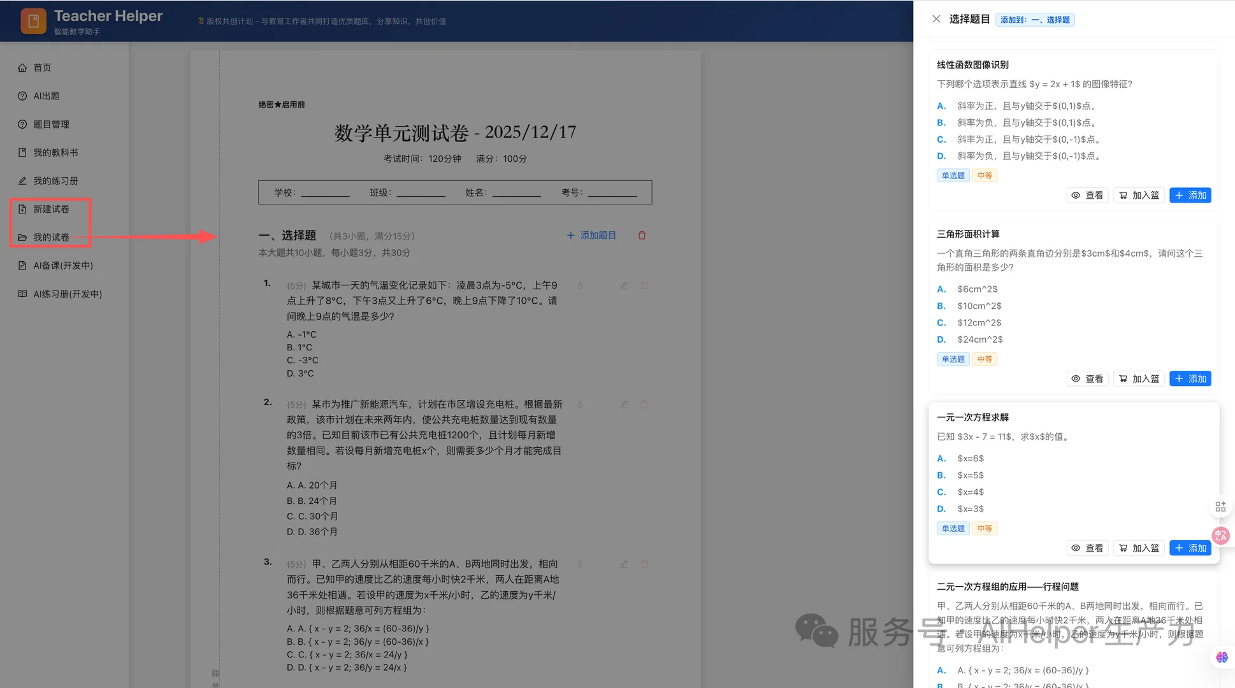This screenshot has height=688, width=1235.
Task: Open the 我的练习册 workbook icon
Action: pos(22,180)
